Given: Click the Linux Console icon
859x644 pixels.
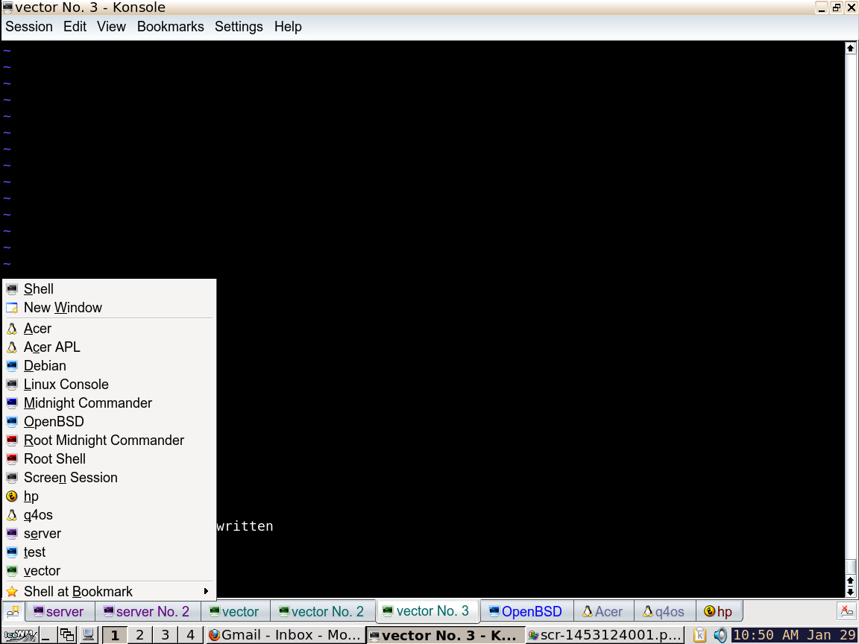Looking at the screenshot, I should click(12, 385).
